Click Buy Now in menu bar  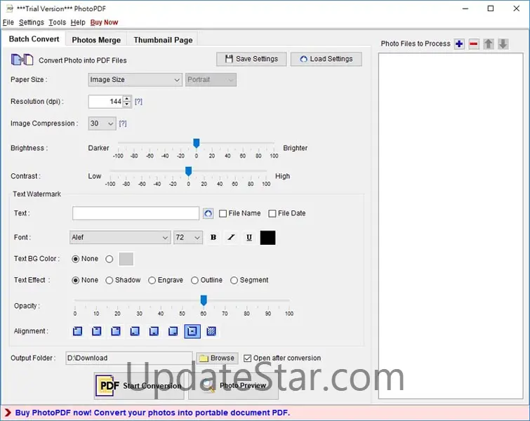coord(104,22)
